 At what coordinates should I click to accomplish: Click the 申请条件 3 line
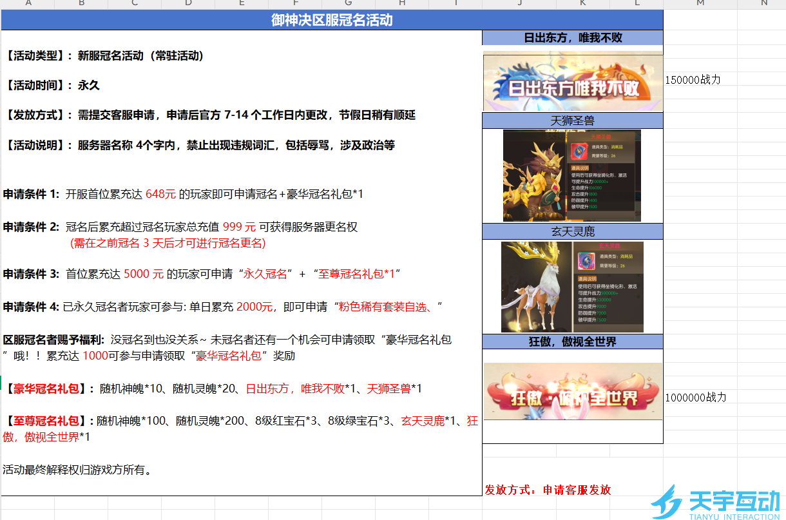click(202, 274)
